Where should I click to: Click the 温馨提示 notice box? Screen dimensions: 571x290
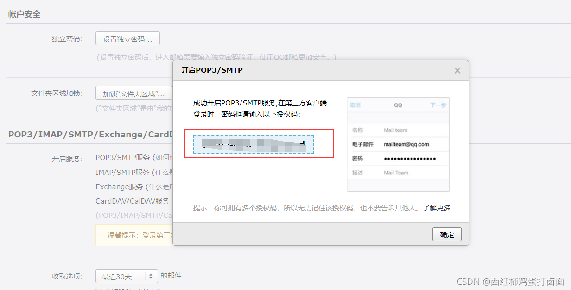point(134,235)
